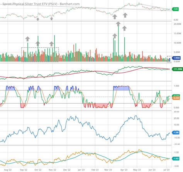Screen dimensions: 183x172
Task: Click the blue -1.98 indicator value tag
Action: pyautogui.click(x=176, y=132)
